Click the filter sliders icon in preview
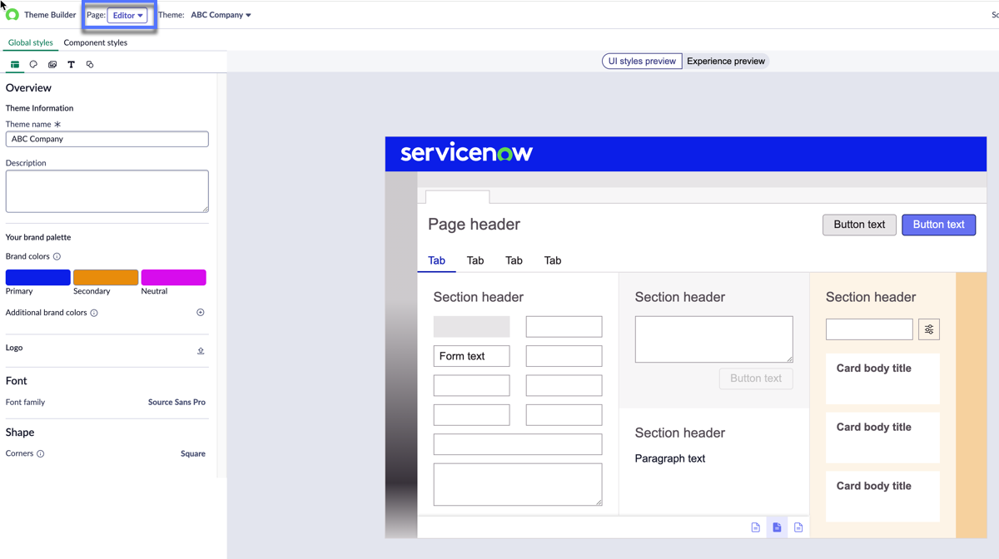 [x=929, y=329]
